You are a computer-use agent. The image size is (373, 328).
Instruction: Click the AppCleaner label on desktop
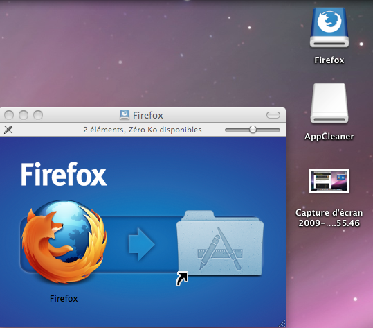(x=329, y=137)
